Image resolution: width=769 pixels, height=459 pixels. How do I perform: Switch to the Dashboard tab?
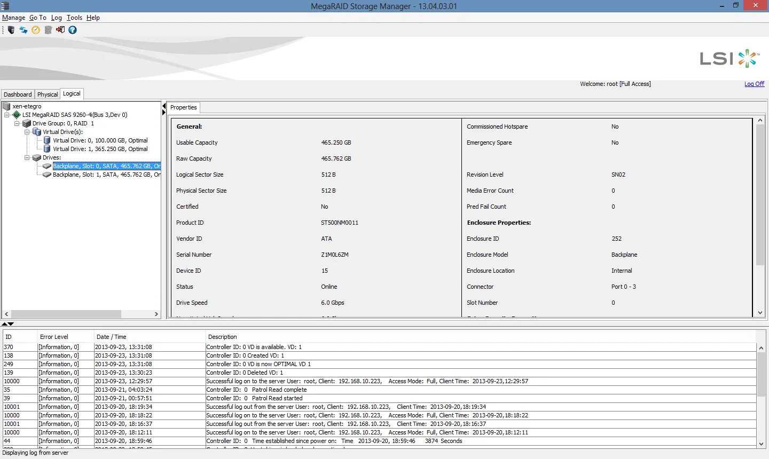click(18, 94)
